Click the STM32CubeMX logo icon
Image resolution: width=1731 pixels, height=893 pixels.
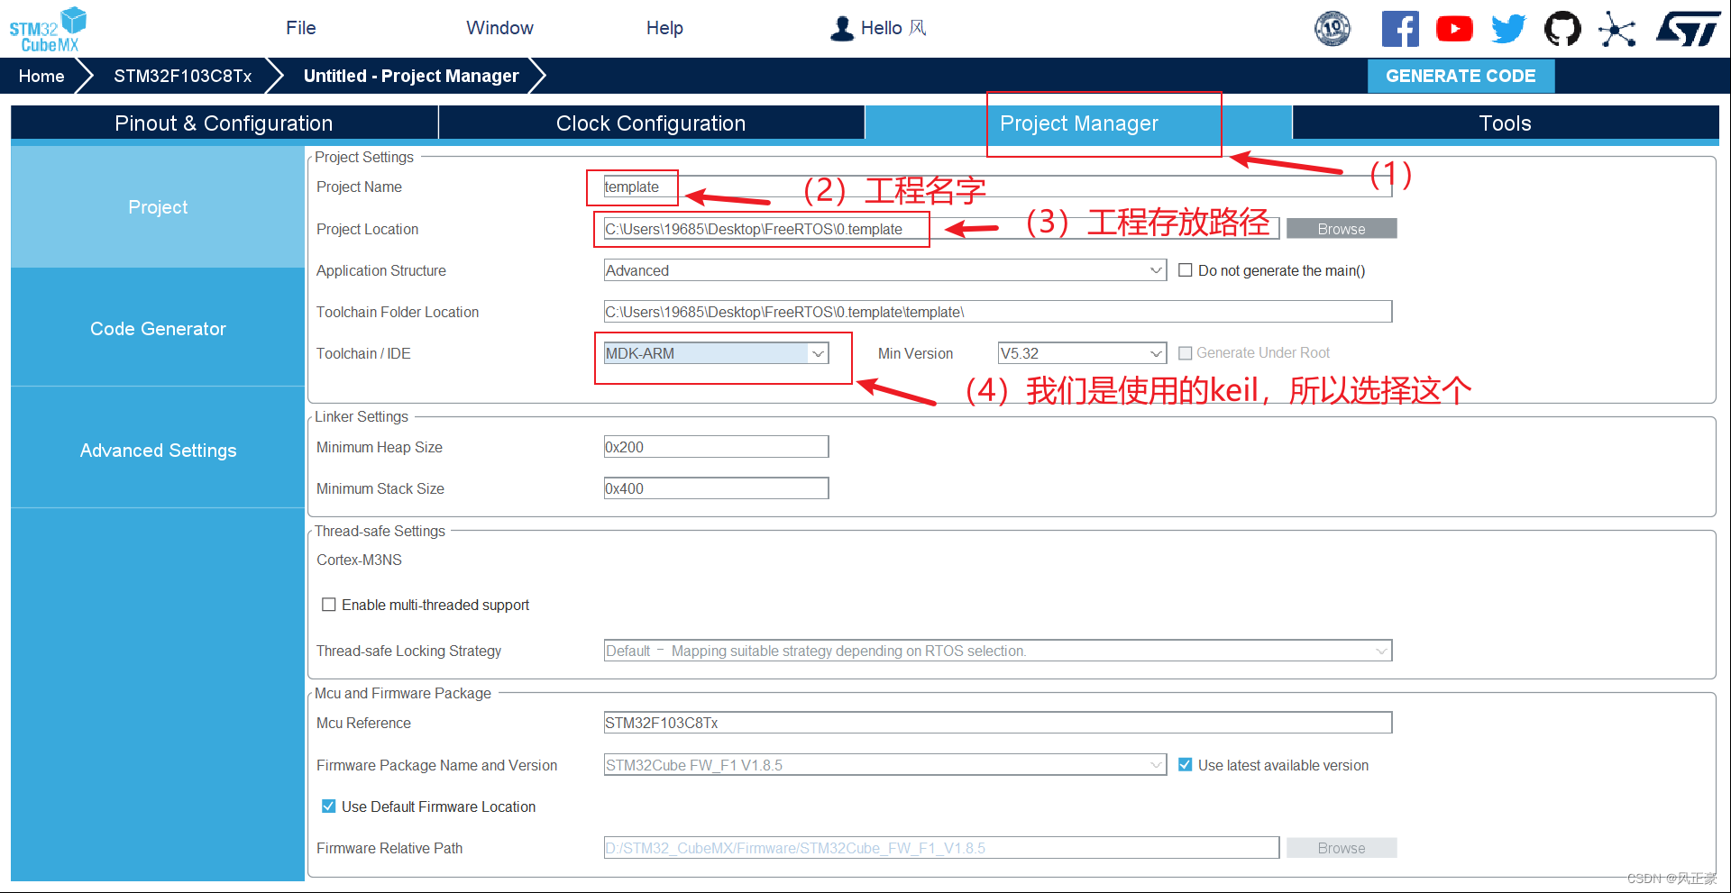tap(48, 30)
